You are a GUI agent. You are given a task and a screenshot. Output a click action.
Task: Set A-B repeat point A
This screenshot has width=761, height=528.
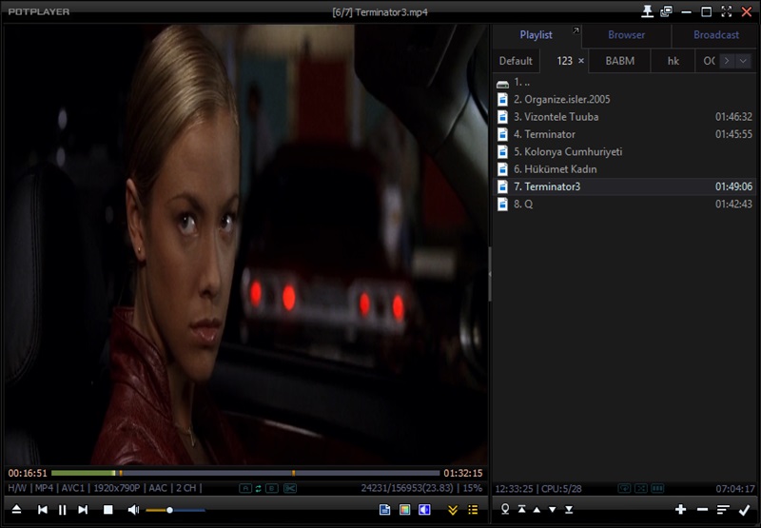(x=245, y=488)
